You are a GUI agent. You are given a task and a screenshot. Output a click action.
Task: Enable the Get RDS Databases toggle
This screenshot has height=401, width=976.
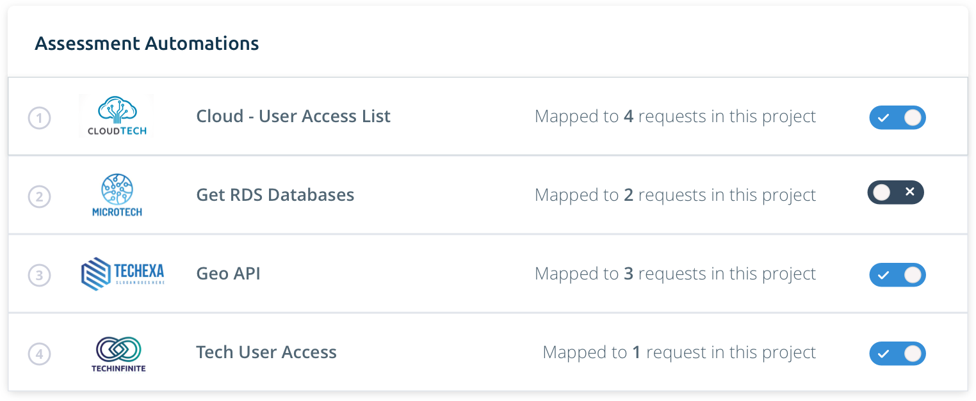[x=895, y=193]
